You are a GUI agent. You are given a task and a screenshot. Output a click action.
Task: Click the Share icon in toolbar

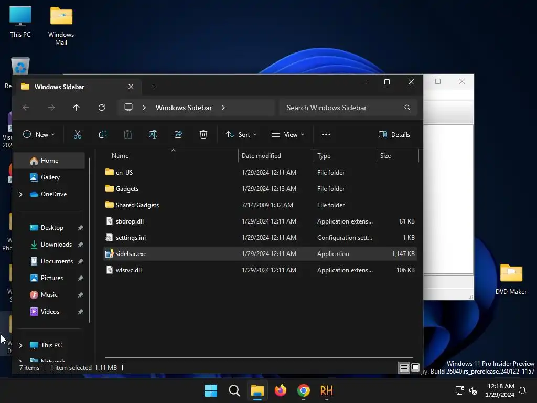[178, 135]
